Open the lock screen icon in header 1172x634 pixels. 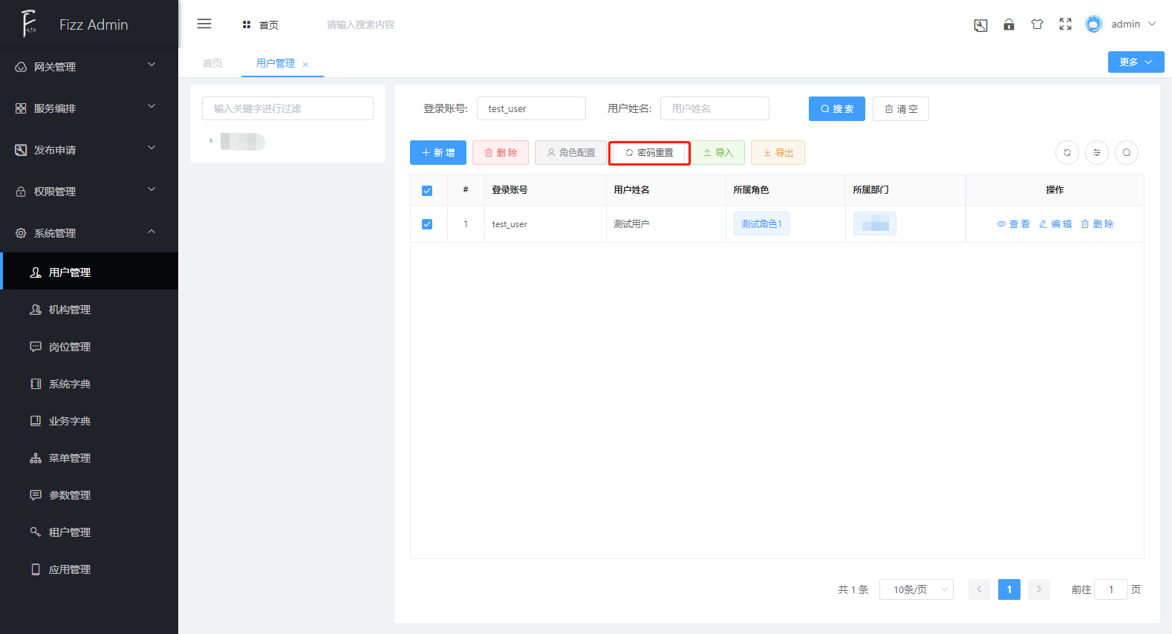pos(1009,24)
